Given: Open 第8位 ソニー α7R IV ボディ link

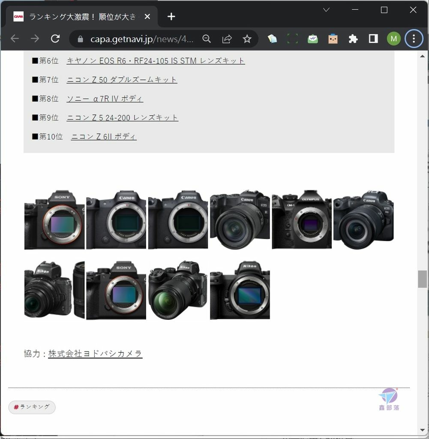Looking at the screenshot, I should point(105,99).
